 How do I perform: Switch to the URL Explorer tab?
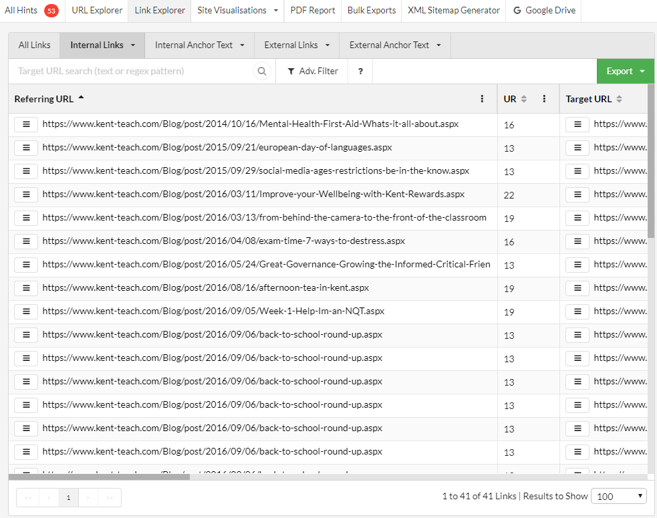[97, 11]
